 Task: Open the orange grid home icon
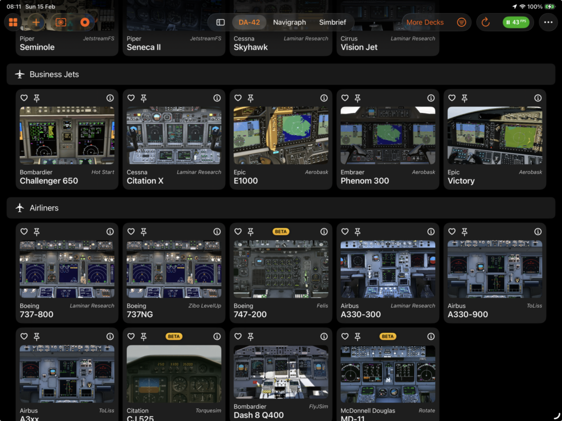[13, 22]
